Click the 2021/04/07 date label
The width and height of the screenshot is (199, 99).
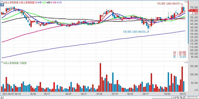tap(8, 94)
